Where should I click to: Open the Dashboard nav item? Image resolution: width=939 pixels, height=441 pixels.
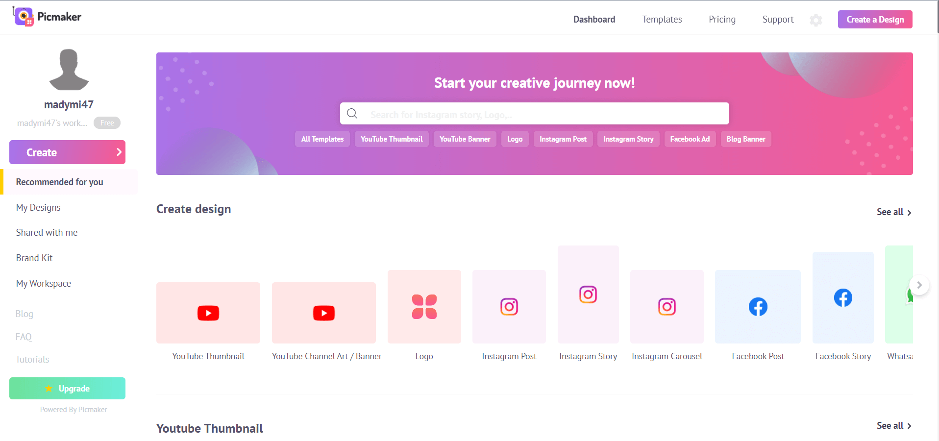click(x=594, y=20)
